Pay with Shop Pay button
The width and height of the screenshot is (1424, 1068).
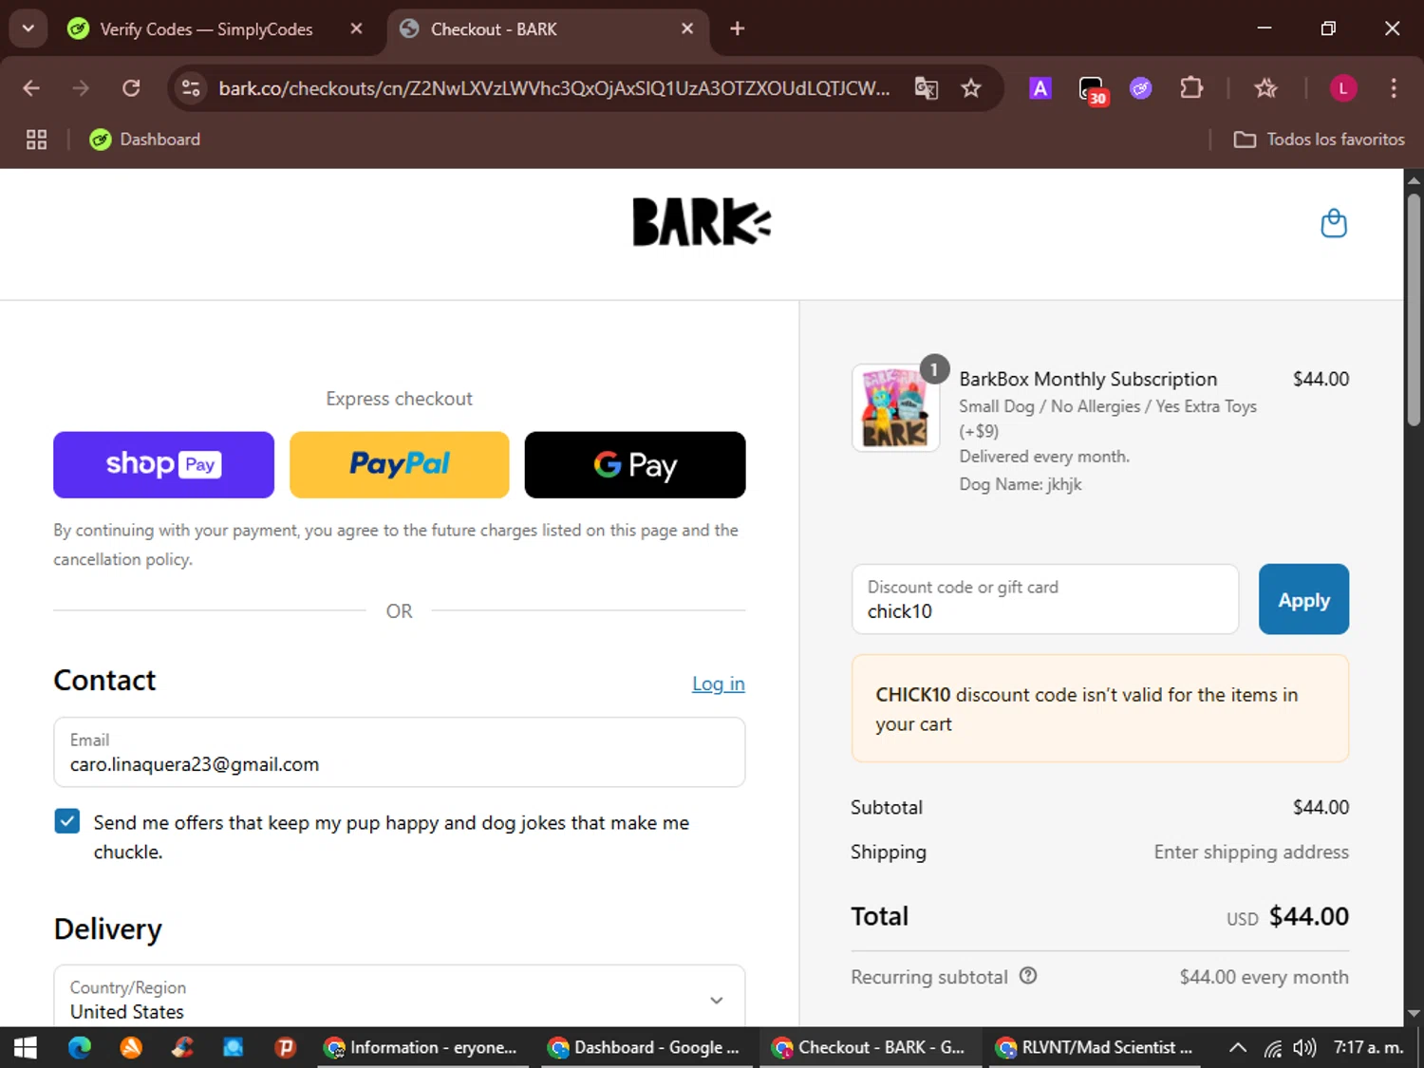click(x=163, y=464)
